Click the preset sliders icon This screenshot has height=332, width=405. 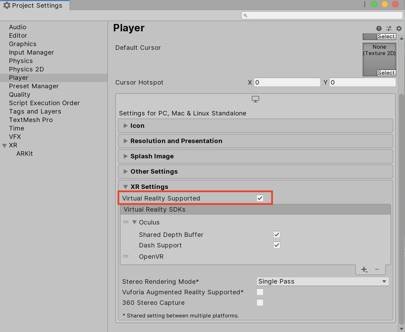pyautogui.click(x=389, y=28)
